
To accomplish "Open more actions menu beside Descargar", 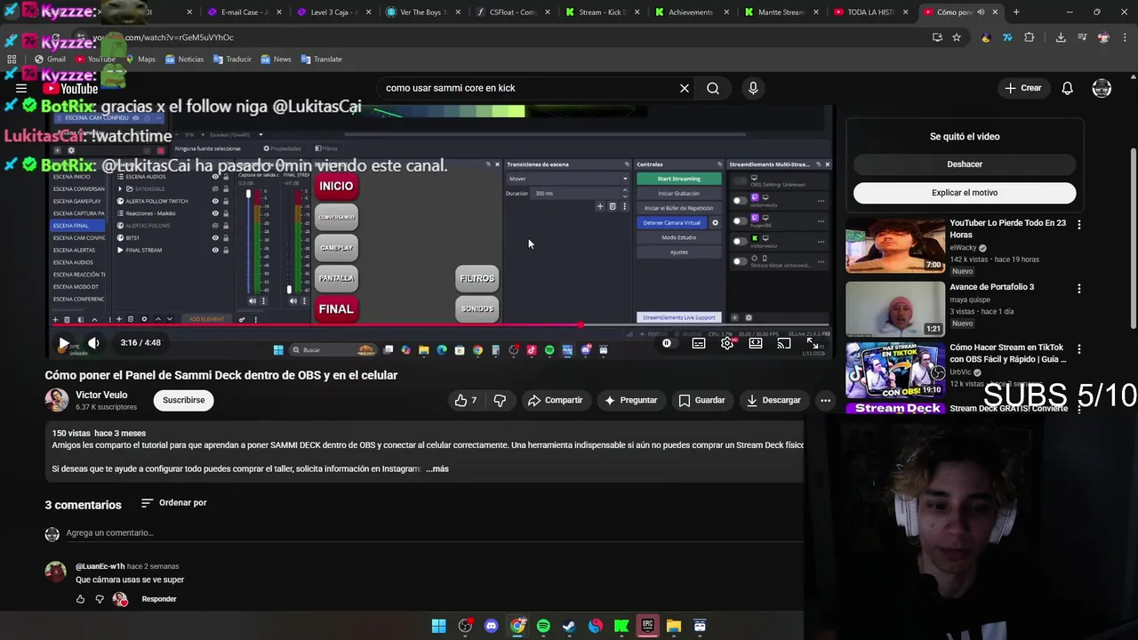I will 825,401.
